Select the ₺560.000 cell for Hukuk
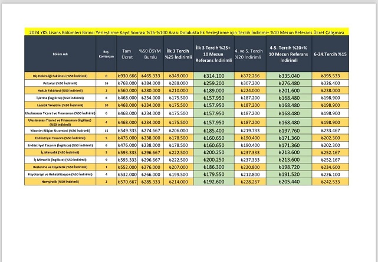Image resolution: width=378 pixels, height=262 pixels. click(x=127, y=90)
